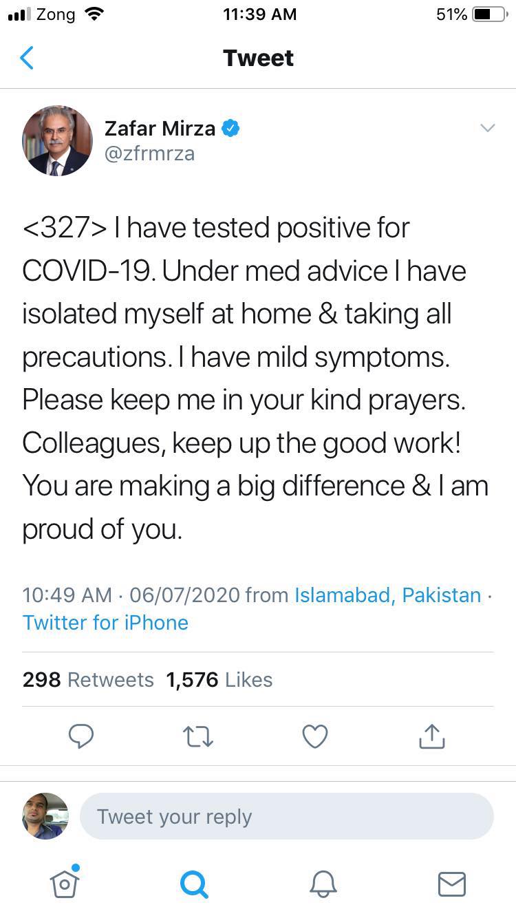516x918 pixels.
Task: Tap the Twitter for iPhone link
Action: 105,622
